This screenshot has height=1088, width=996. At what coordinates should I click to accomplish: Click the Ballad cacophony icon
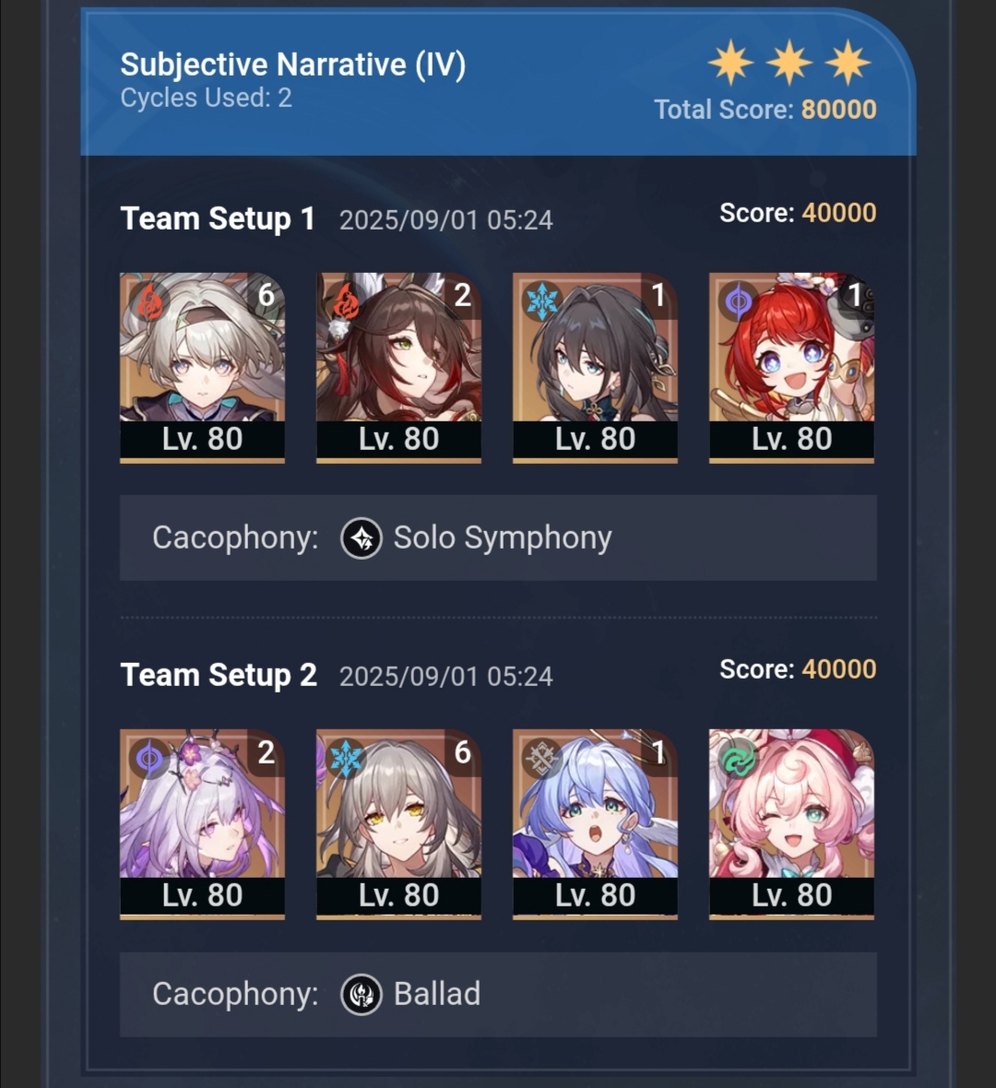(361, 994)
